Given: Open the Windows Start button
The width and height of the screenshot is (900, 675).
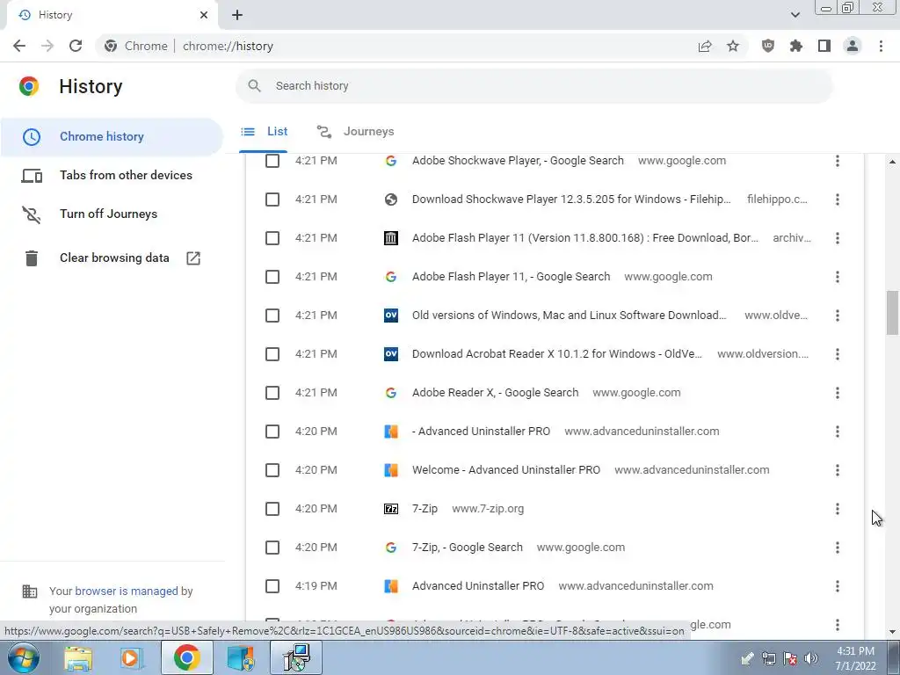Looking at the screenshot, I should tap(23, 657).
